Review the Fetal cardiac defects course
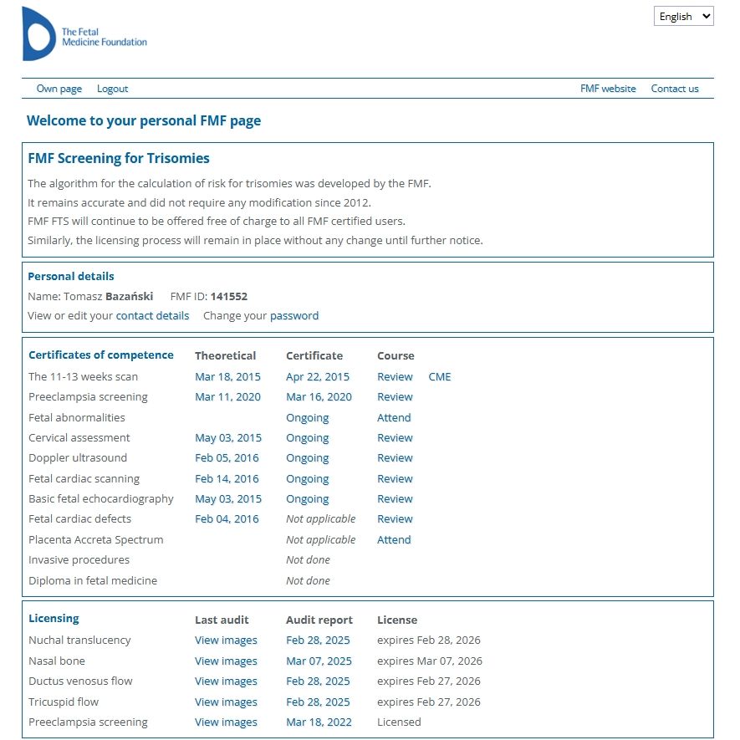The height and width of the screenshot is (740, 740). pyautogui.click(x=395, y=519)
